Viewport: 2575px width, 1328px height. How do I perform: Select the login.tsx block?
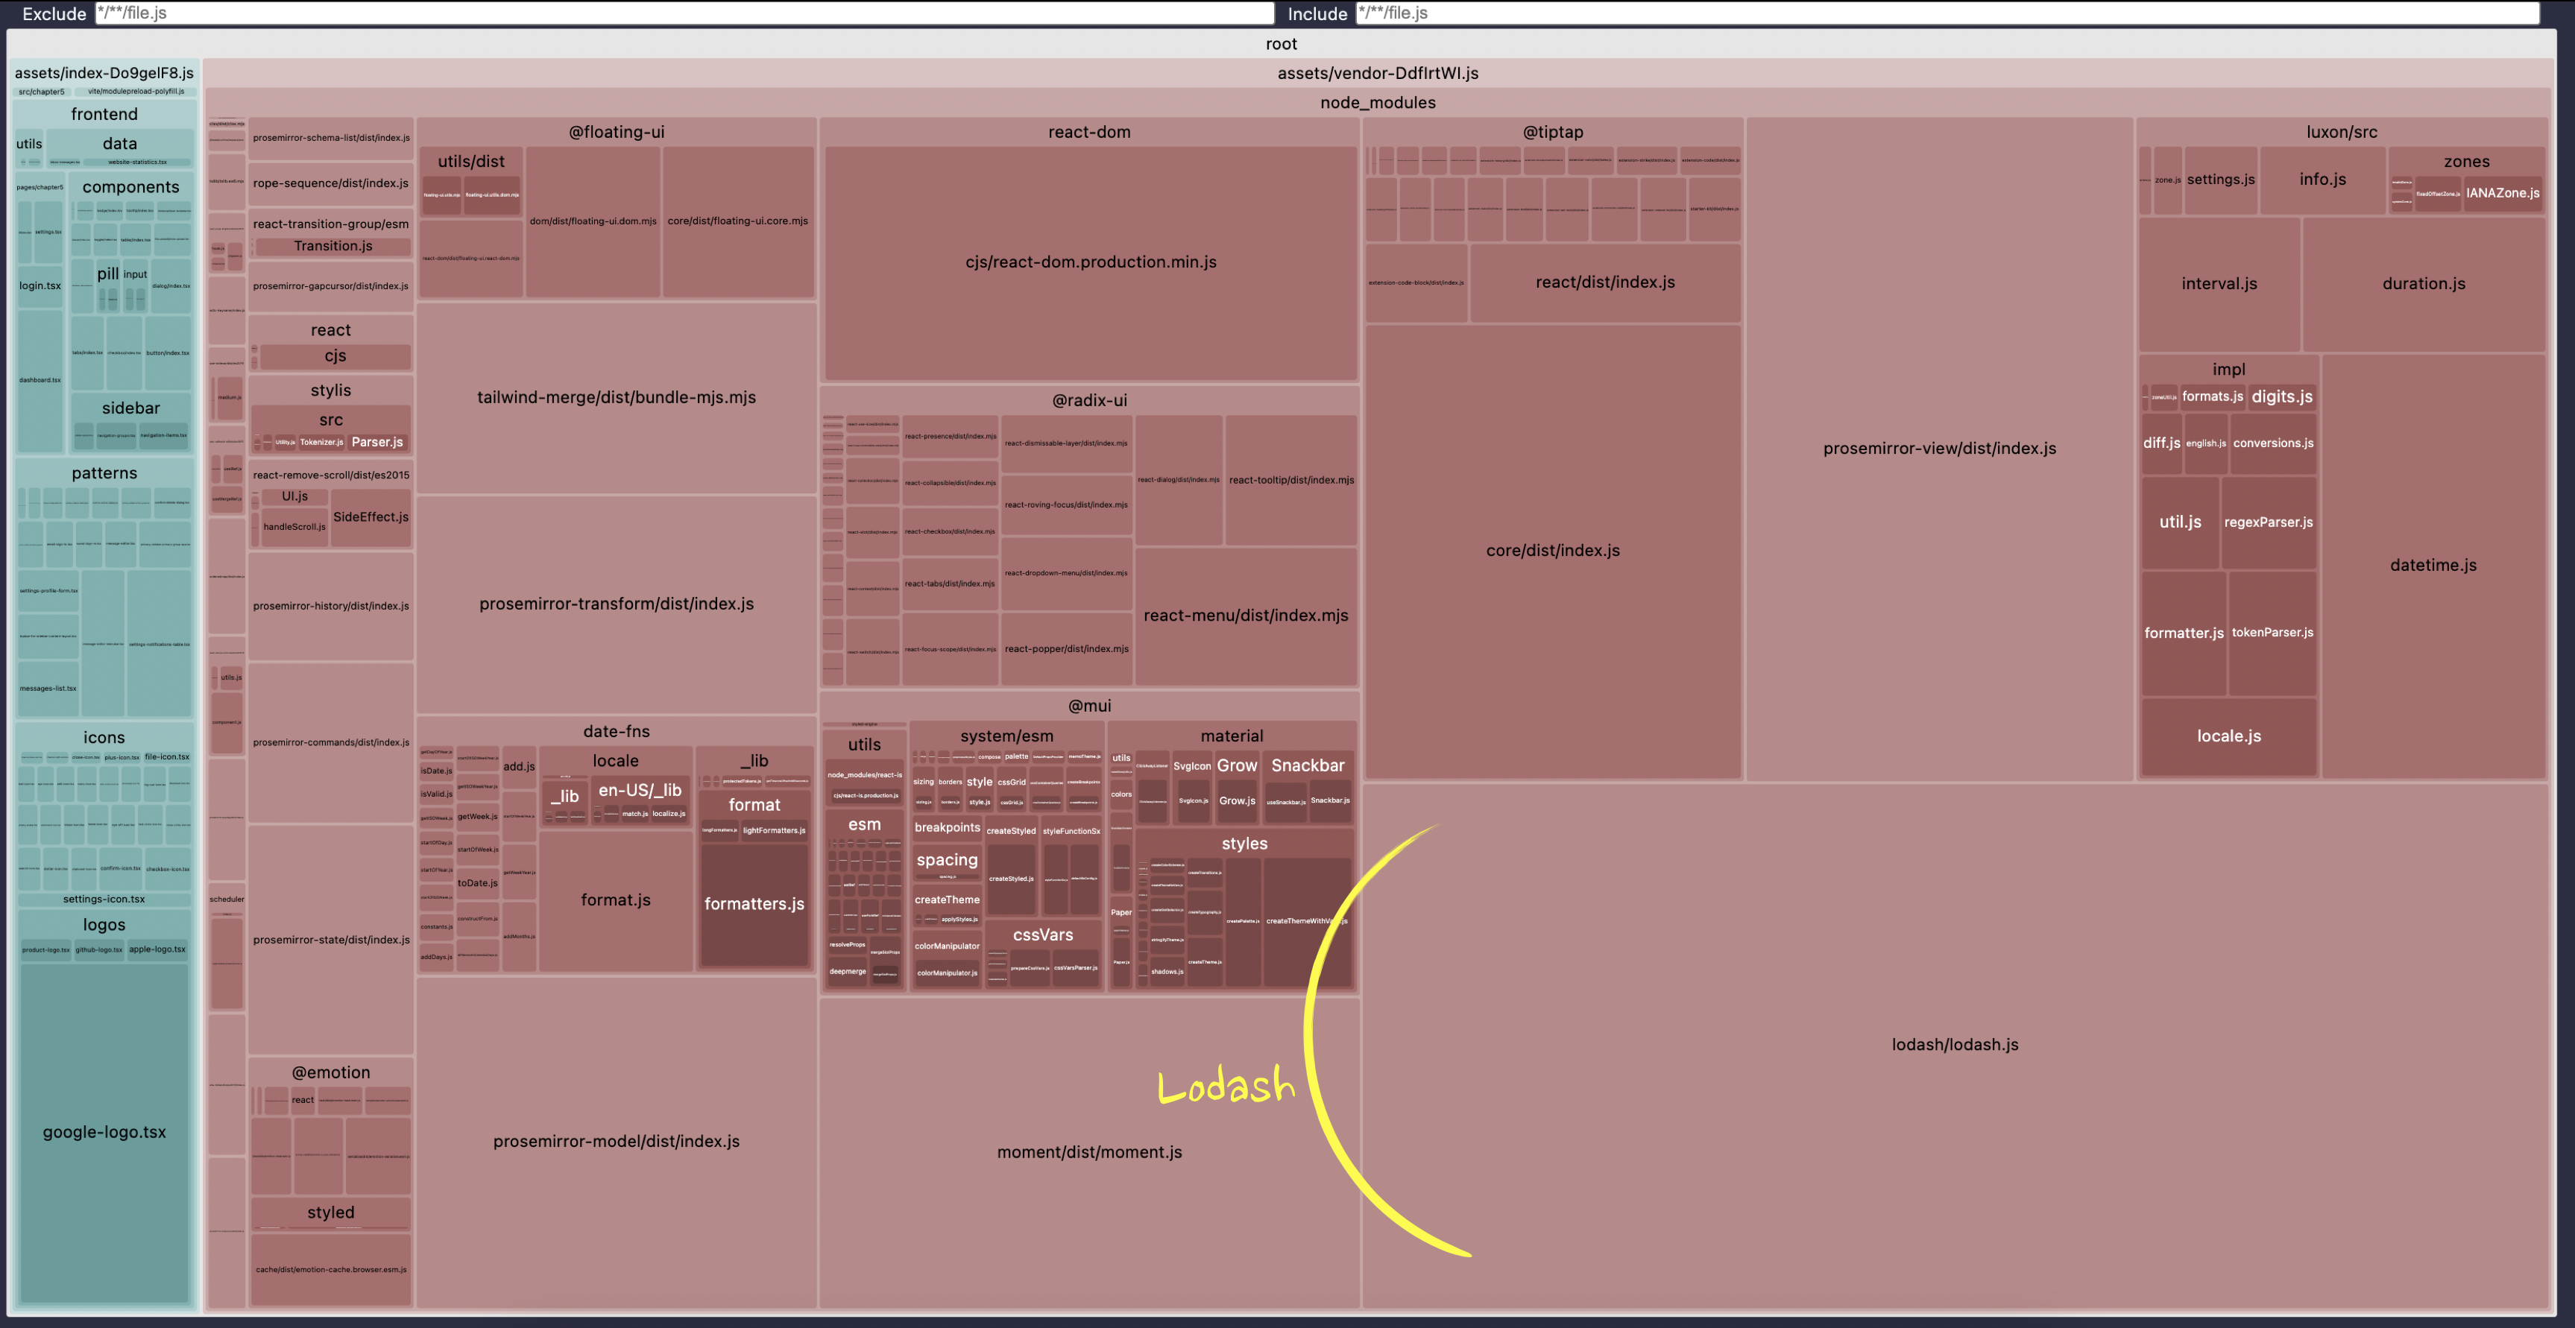(x=40, y=285)
